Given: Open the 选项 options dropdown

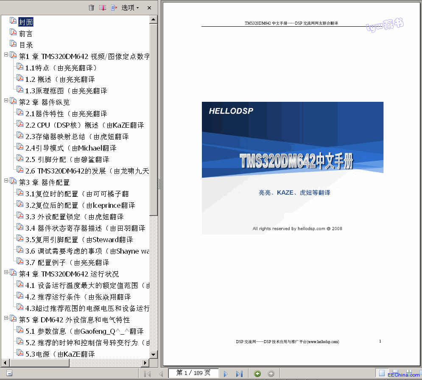Looking at the screenshot, I should [x=130, y=8].
